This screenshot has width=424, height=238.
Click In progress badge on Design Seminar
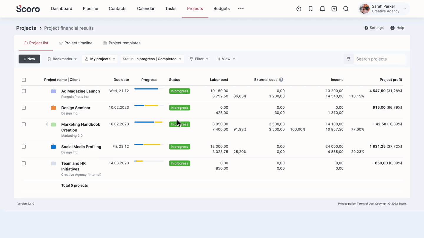tap(179, 108)
